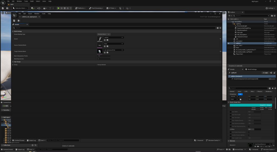Lock the Scale ratio

tap(240, 99)
